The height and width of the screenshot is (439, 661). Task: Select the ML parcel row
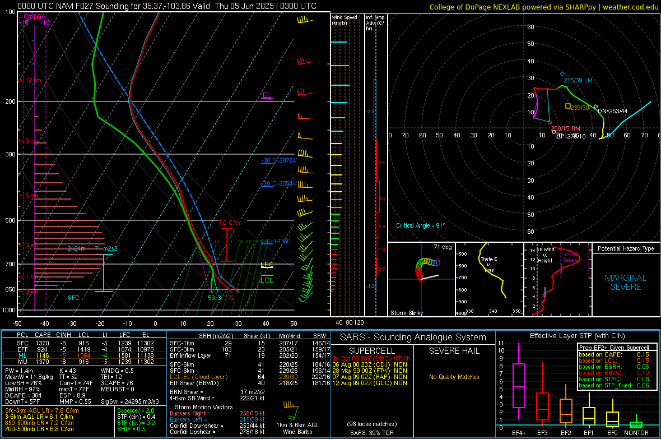click(84, 355)
